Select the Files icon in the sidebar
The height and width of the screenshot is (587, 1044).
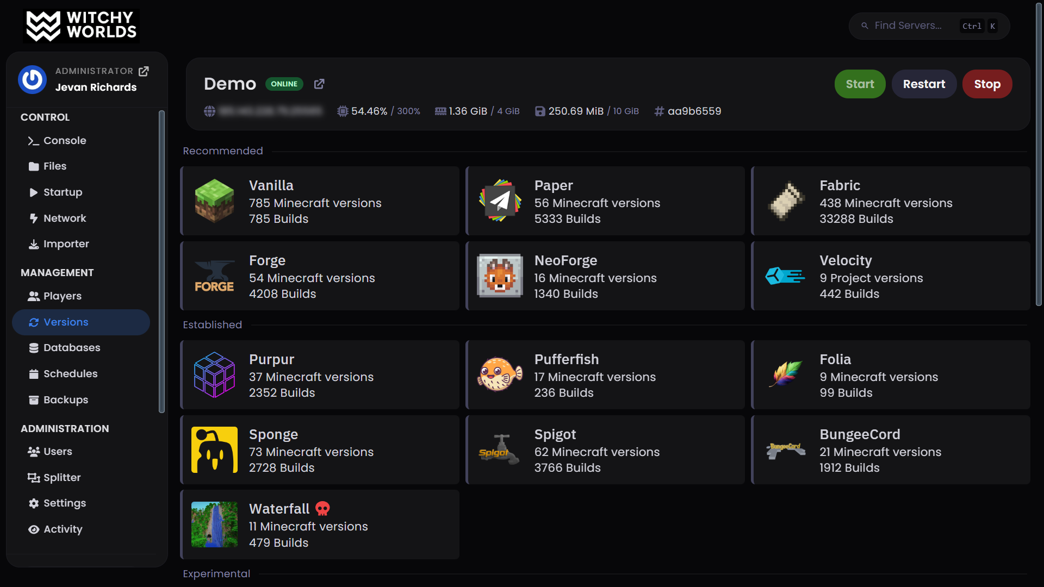[34, 166]
